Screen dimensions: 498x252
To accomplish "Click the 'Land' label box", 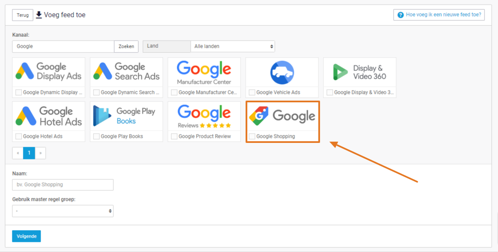I will 167,47.
